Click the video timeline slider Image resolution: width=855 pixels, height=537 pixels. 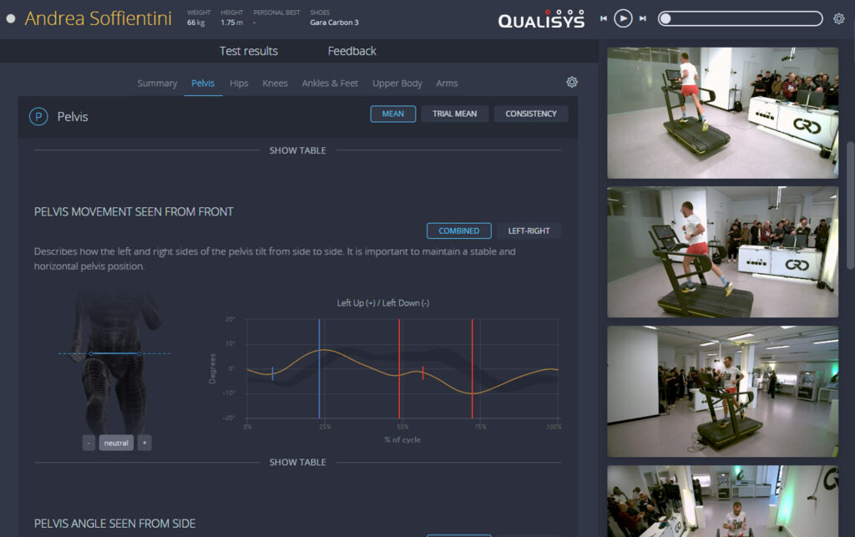coord(740,18)
